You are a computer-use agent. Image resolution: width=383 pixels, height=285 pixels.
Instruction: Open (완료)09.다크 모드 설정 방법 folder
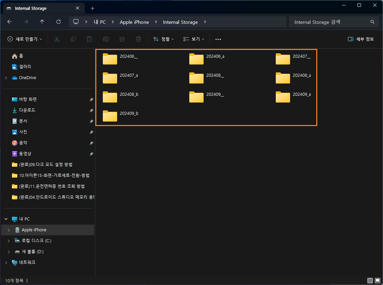[x=42, y=164]
